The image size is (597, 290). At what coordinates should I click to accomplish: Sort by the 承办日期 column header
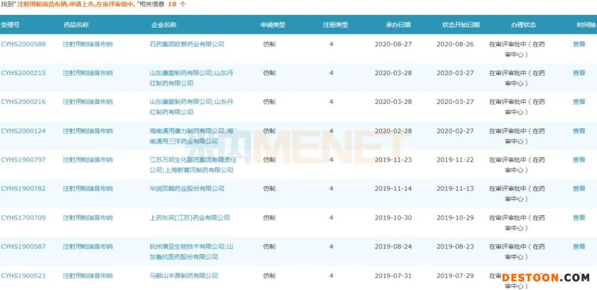398,25
